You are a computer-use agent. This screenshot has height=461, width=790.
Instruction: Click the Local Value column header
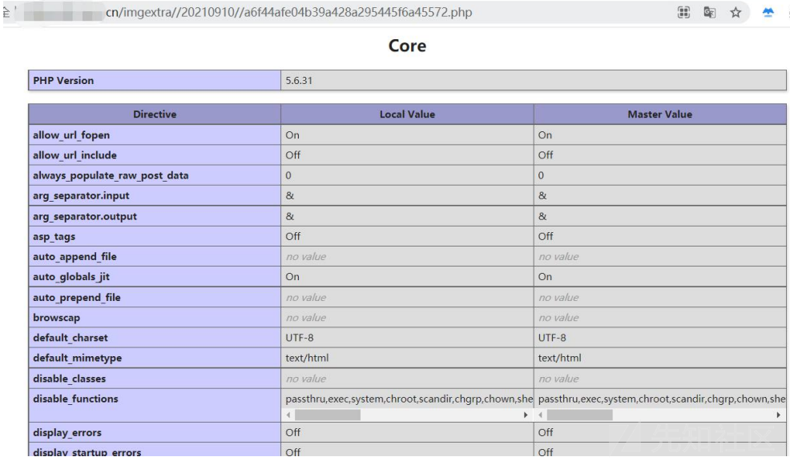click(407, 114)
